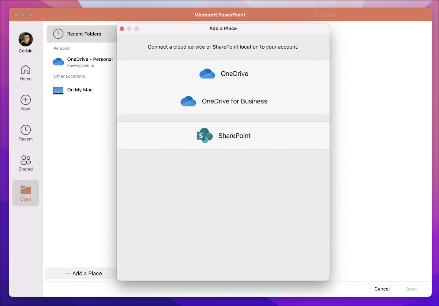Click the Other Locations header
439x306 pixels.
pos(69,76)
